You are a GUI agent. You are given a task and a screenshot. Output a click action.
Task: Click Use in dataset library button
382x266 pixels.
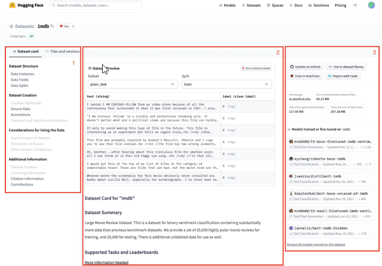346,67
